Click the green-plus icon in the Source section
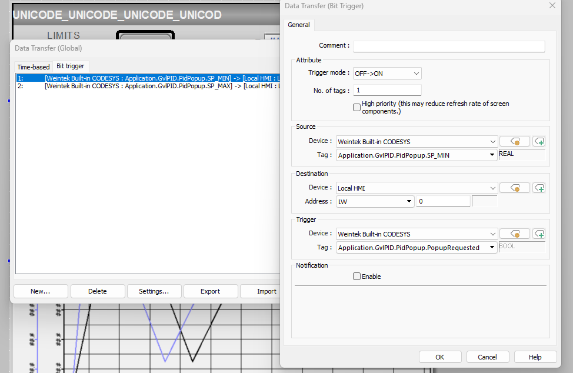This screenshot has height=373, width=573. 539,141
